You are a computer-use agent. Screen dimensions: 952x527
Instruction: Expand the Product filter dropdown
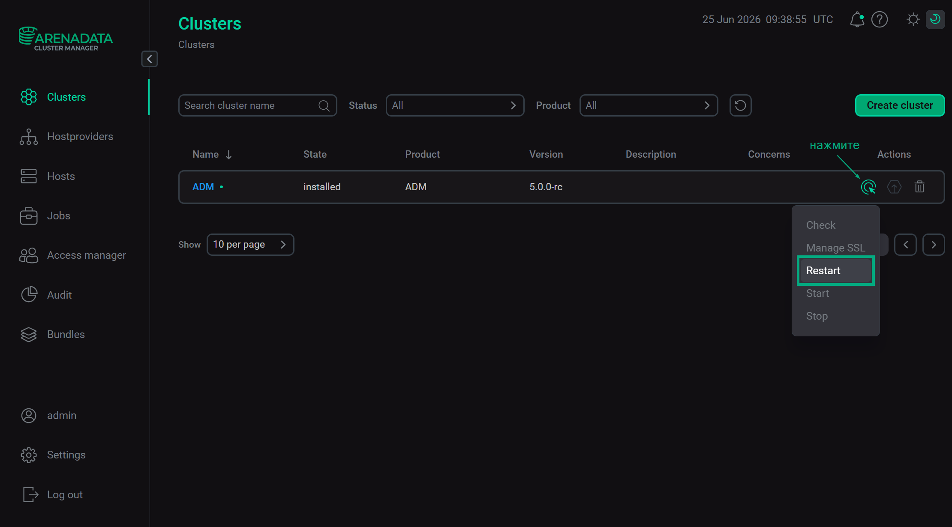[x=649, y=105]
